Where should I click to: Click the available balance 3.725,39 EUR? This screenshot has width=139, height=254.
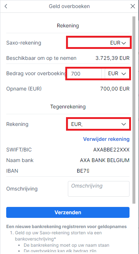112,58
